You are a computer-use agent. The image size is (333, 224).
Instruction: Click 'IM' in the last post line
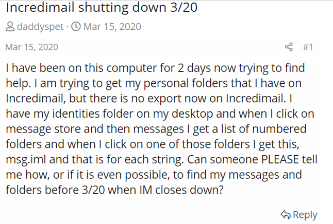(x=146, y=190)
